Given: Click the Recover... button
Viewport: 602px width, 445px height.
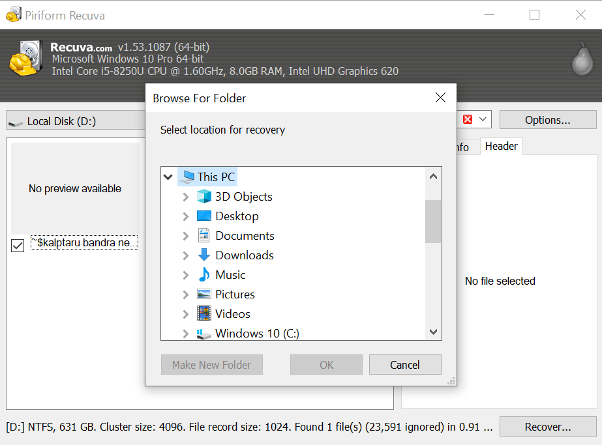Looking at the screenshot, I should tap(548, 427).
